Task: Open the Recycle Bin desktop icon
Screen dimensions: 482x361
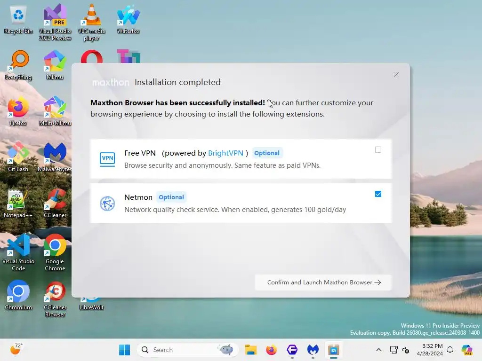Action: (x=18, y=20)
